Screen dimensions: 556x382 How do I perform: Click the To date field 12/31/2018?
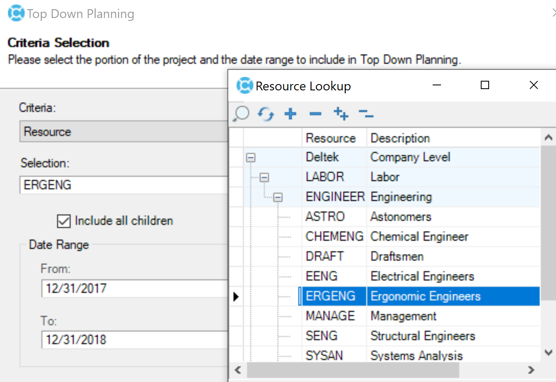point(135,340)
